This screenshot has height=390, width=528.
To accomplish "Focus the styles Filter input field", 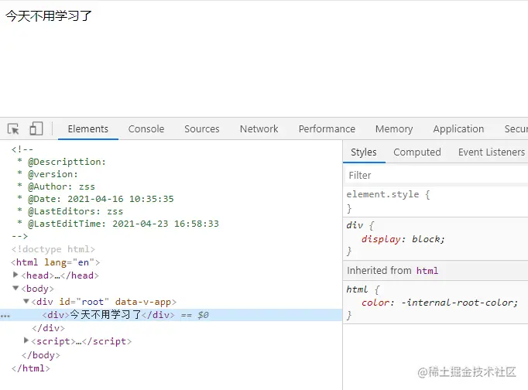I will [436, 176].
